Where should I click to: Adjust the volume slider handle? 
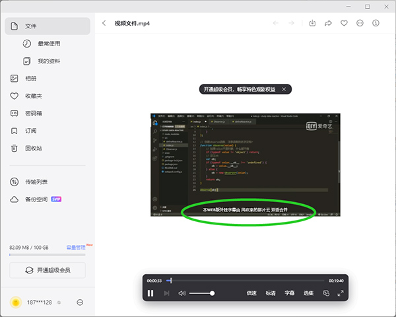212,293
